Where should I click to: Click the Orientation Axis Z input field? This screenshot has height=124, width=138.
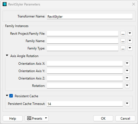pos(85,78)
